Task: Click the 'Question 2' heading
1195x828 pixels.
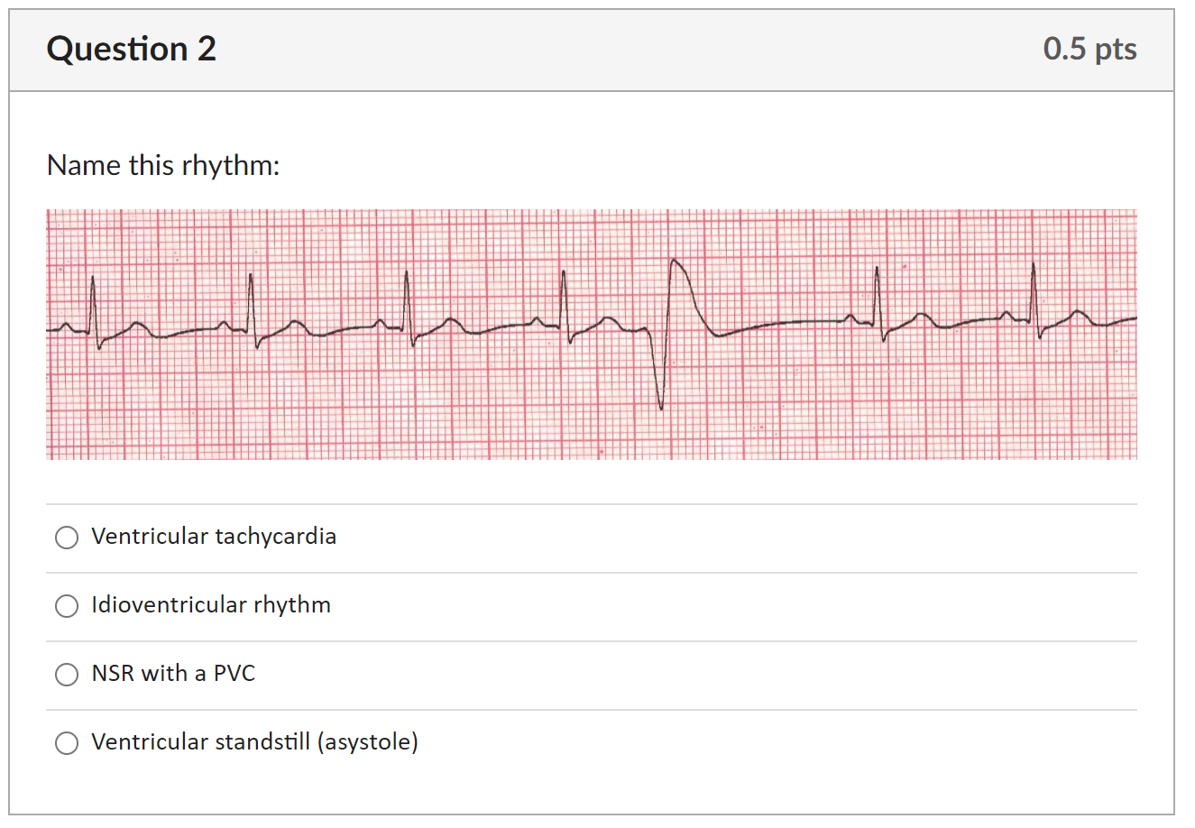Action: [x=132, y=49]
